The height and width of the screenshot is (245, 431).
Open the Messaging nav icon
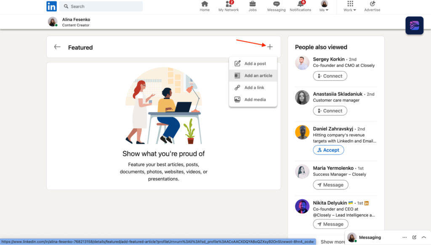tap(276, 4)
